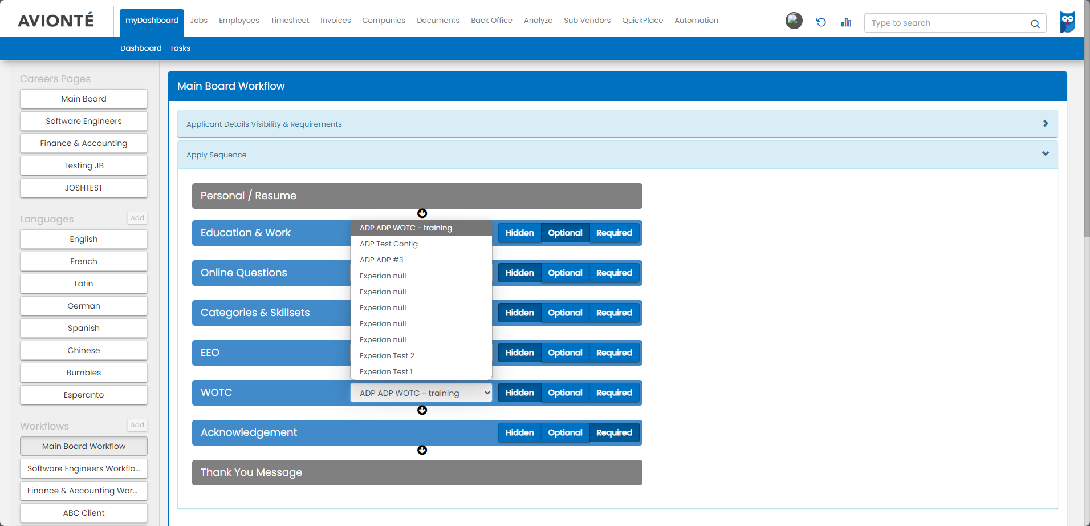Add a new language
1090x526 pixels.
click(137, 218)
